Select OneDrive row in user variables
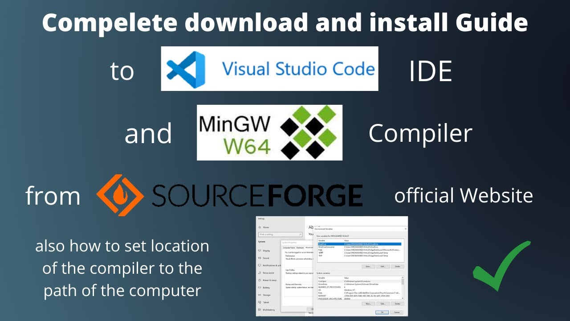The height and width of the screenshot is (321, 570). tap(359, 244)
